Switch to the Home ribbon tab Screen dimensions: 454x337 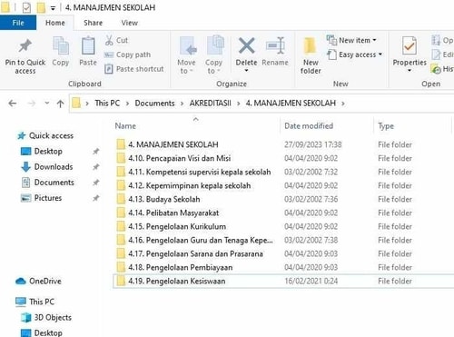pyautogui.click(x=55, y=23)
